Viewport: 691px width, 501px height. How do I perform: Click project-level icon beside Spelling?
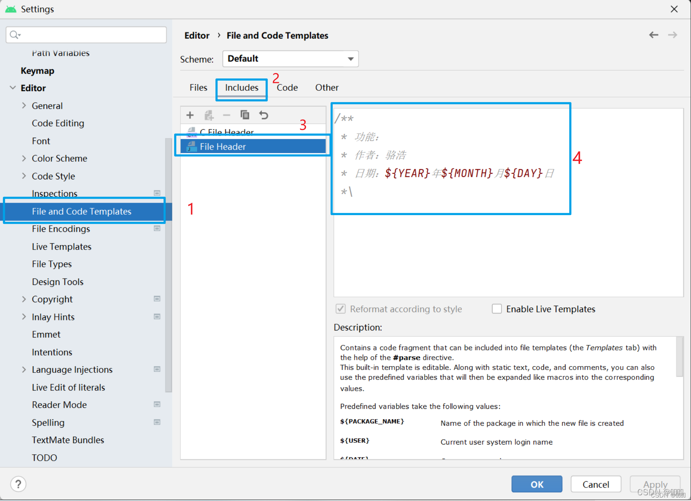click(157, 422)
